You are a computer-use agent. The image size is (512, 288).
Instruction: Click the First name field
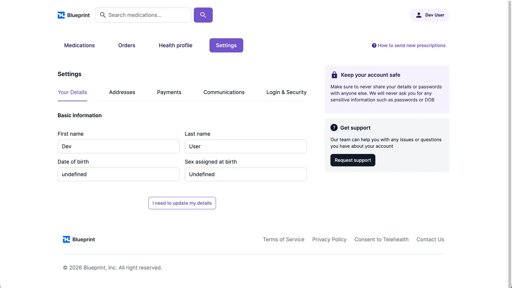[118, 146]
